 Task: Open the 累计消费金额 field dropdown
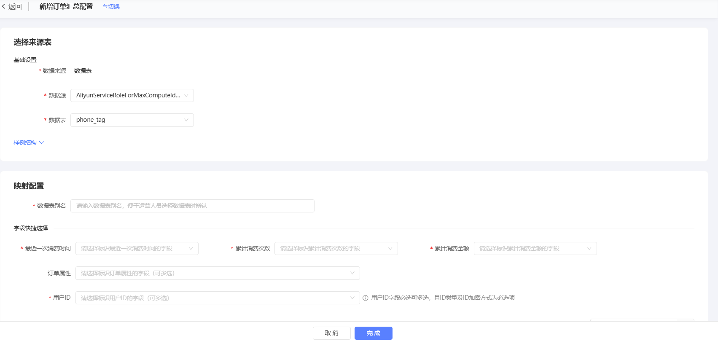click(535, 248)
